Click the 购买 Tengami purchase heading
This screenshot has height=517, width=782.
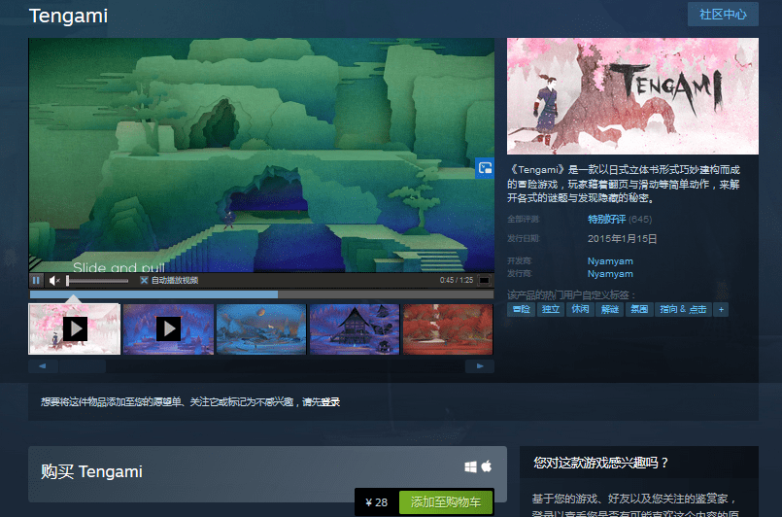tap(91, 471)
